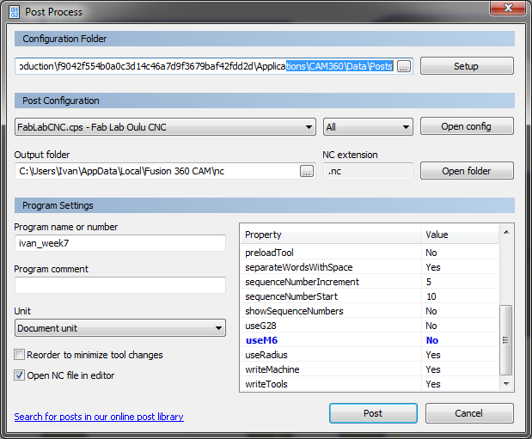Viewport: 532px width, 439px height.
Task: Open the All filter dropdown
Action: (x=368, y=127)
